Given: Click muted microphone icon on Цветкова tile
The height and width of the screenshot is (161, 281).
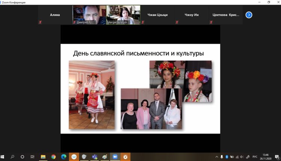Looking at the screenshot, I should click(x=211, y=22).
